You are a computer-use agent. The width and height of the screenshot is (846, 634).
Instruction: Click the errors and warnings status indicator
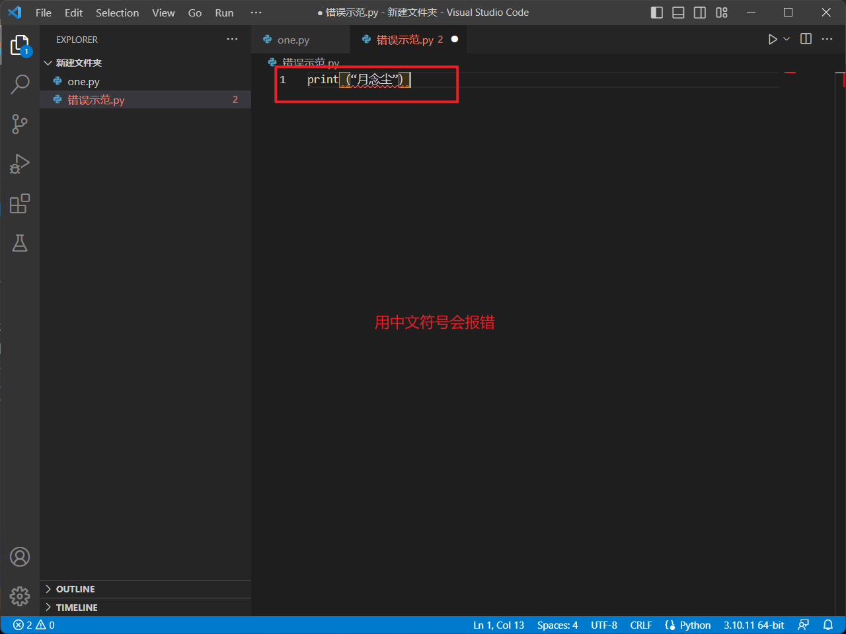34,625
